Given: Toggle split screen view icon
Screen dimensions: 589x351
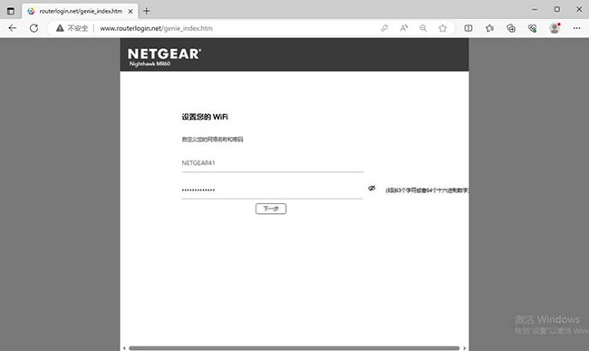Looking at the screenshot, I should [x=468, y=28].
